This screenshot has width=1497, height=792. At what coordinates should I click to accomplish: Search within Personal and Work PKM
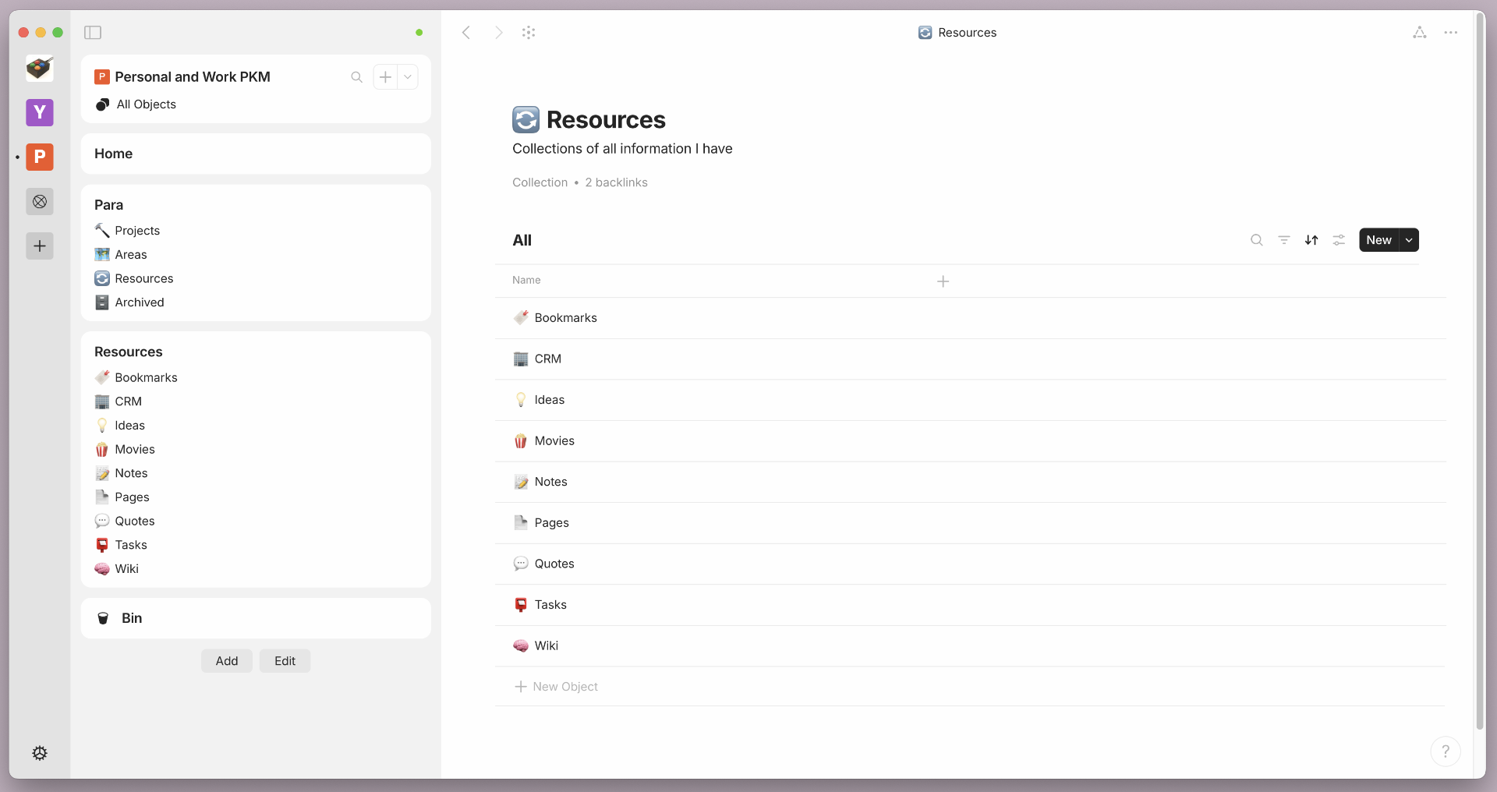click(x=356, y=77)
